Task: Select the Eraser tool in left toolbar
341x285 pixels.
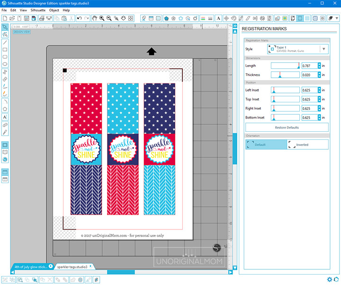Action: coord(5,125)
